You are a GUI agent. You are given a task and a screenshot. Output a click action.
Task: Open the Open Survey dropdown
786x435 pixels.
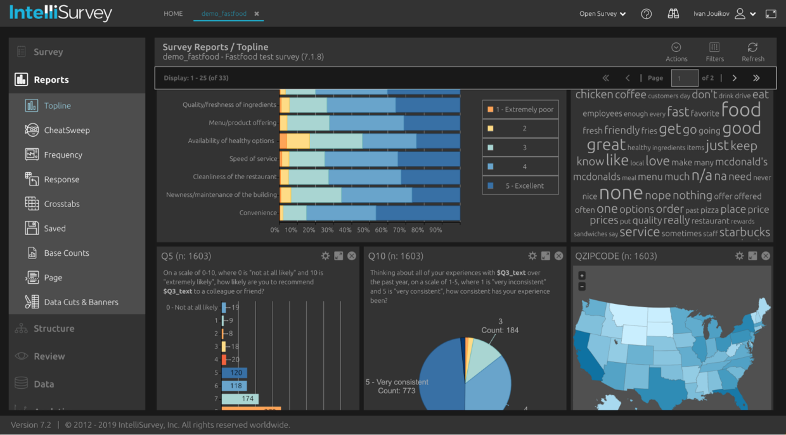click(602, 14)
